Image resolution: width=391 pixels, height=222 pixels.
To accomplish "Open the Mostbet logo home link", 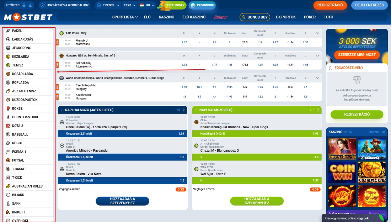I will click(x=28, y=17).
